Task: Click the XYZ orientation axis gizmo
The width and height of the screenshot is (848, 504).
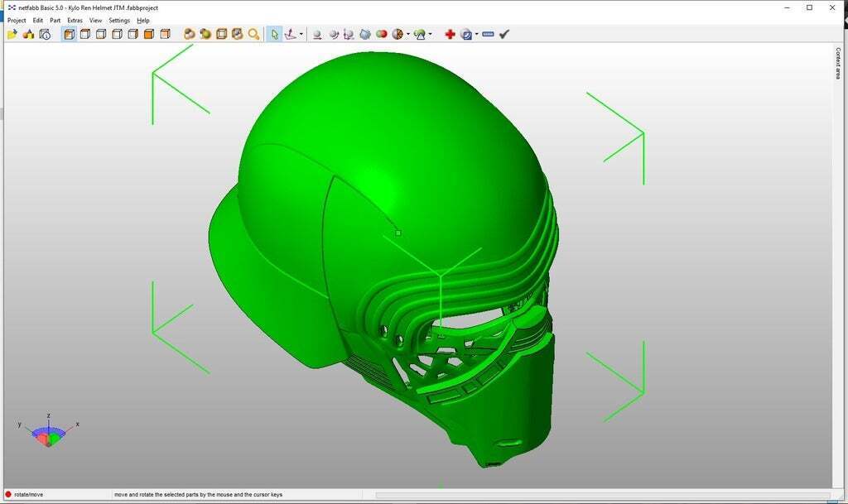Action: [x=48, y=432]
